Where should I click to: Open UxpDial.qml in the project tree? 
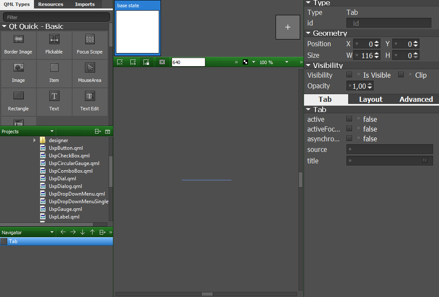[62, 179]
